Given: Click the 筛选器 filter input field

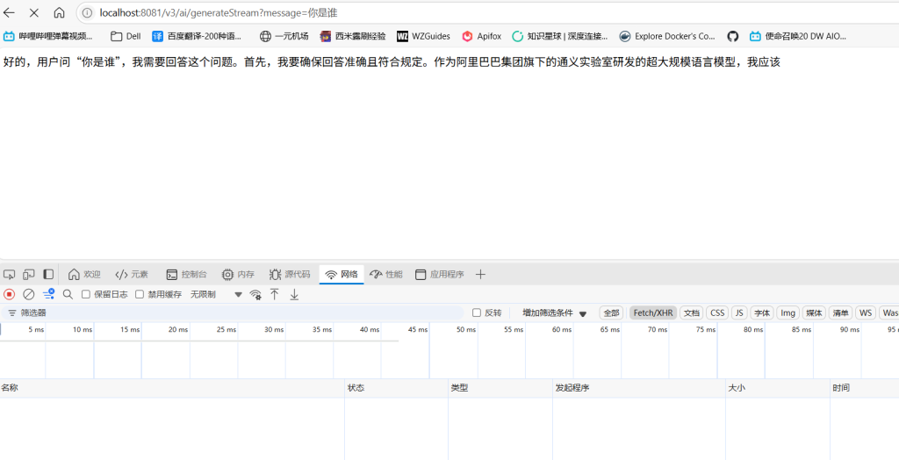Looking at the screenshot, I should coord(237,313).
